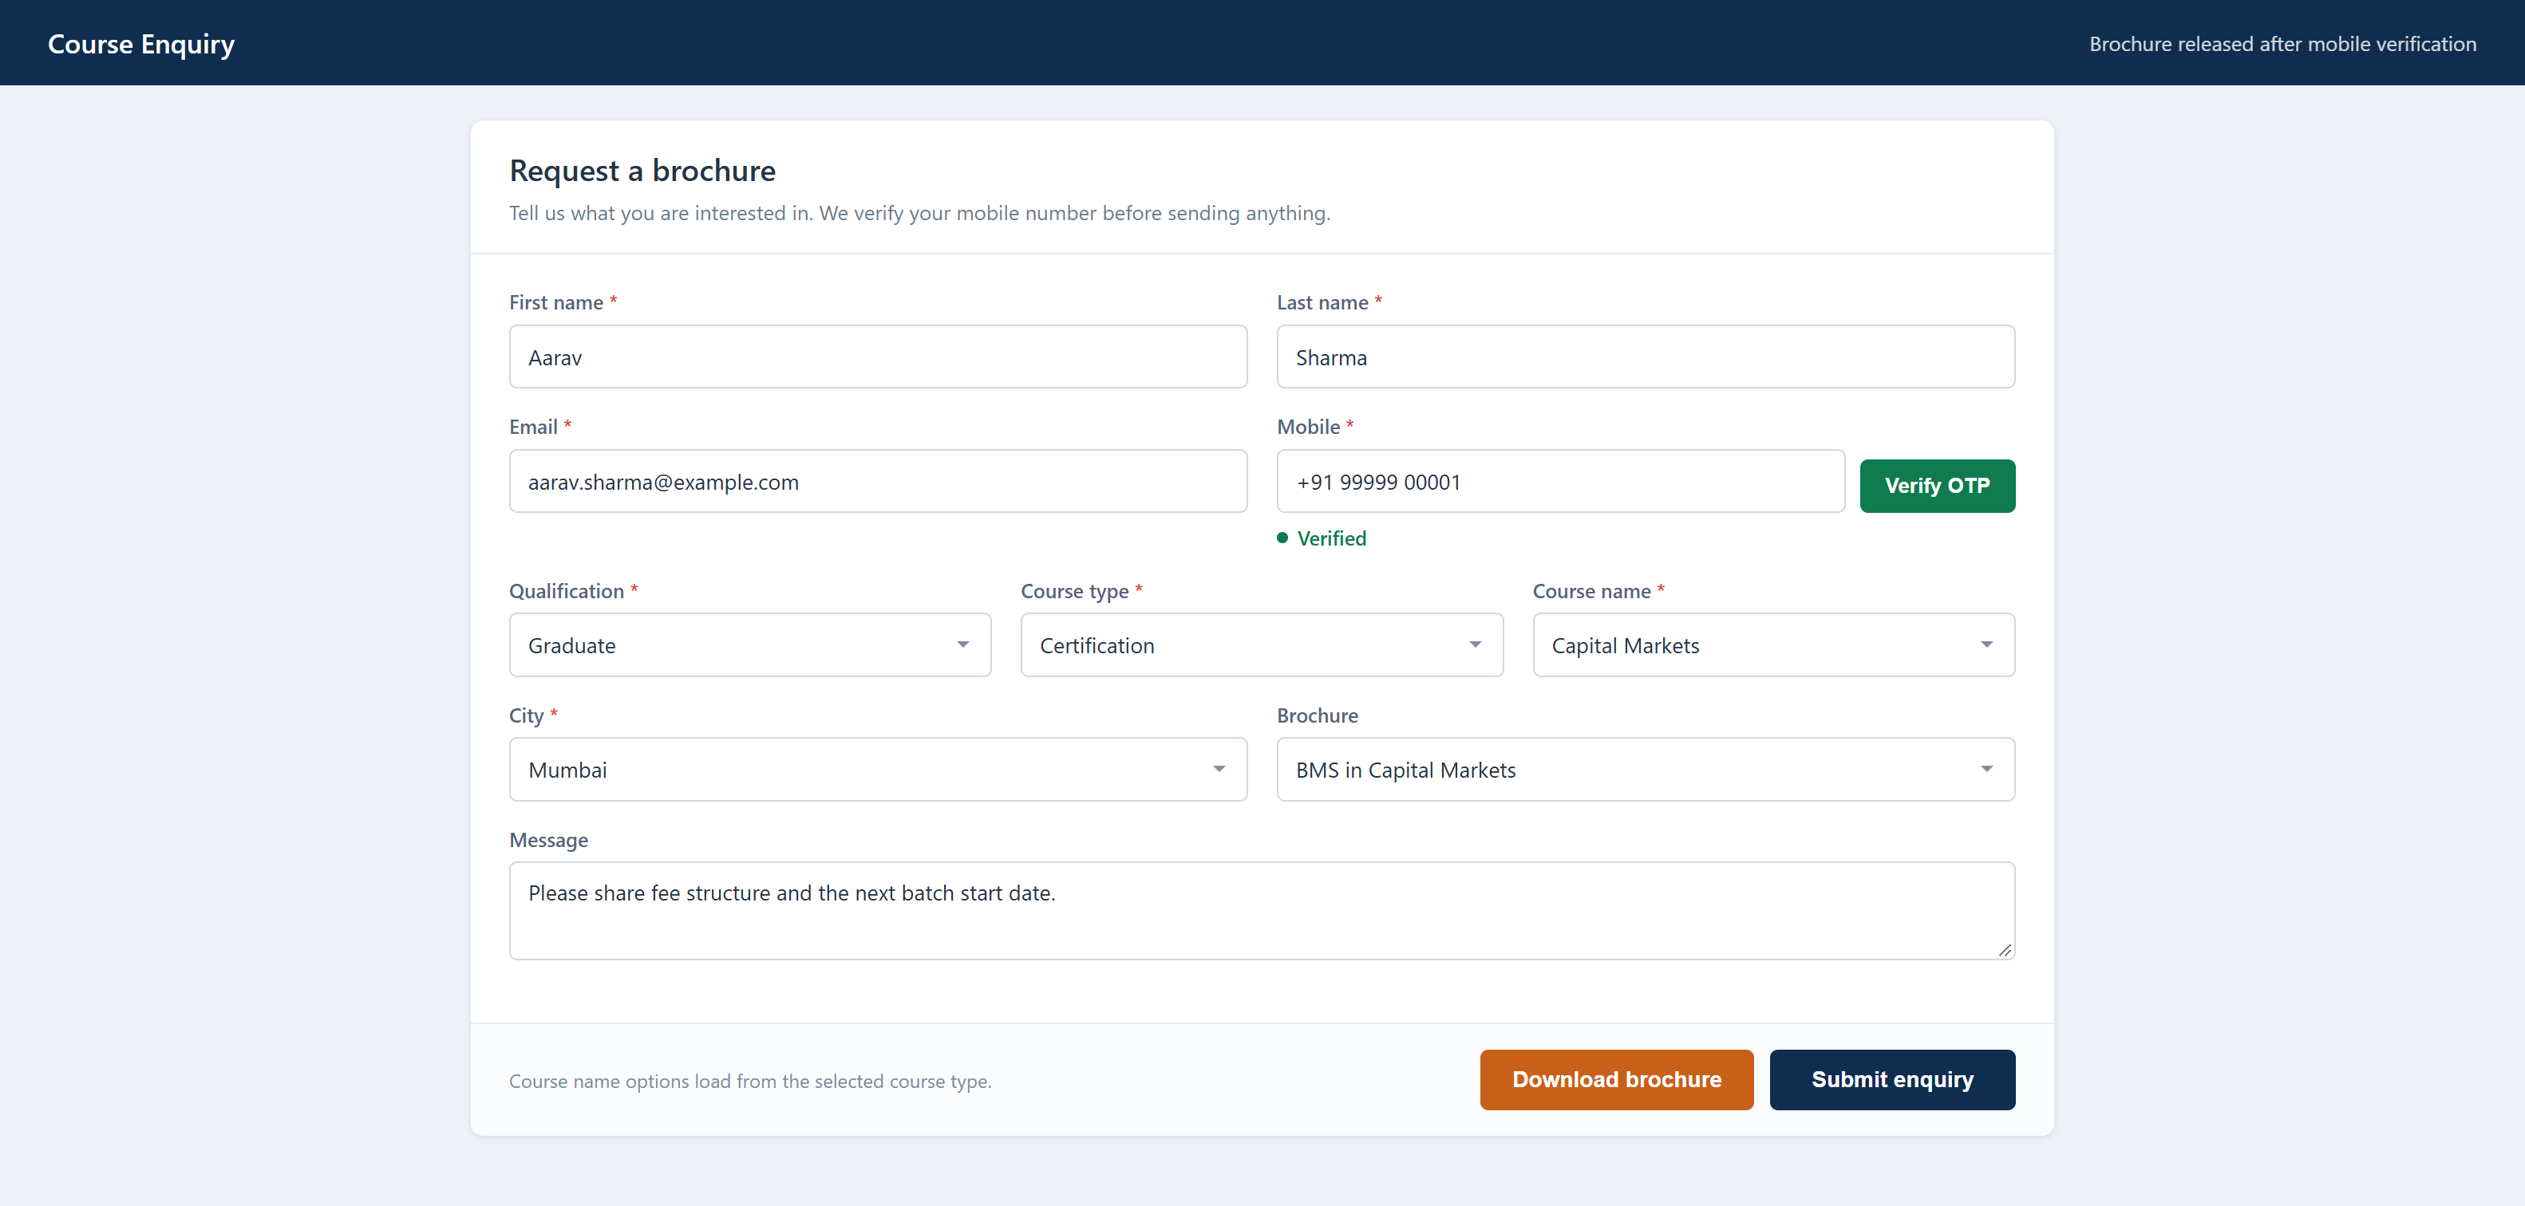This screenshot has height=1206, width=2525.
Task: Focus the Email input field
Action: pos(877,481)
